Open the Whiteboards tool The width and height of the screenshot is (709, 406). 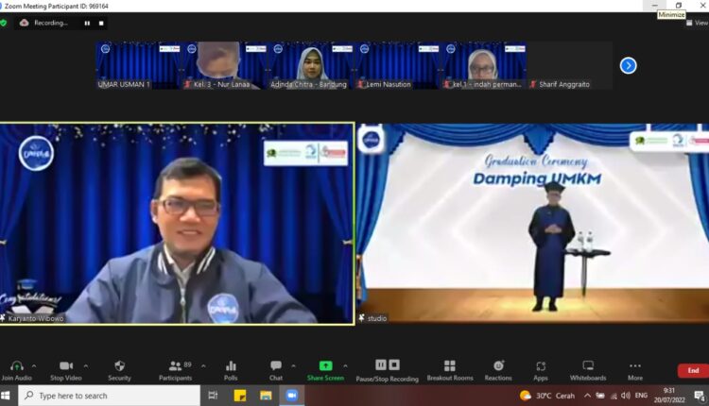(x=588, y=366)
